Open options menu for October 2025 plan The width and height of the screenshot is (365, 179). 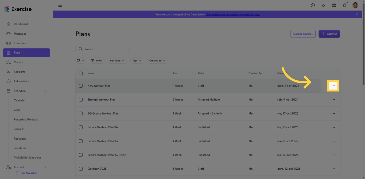coord(333,169)
